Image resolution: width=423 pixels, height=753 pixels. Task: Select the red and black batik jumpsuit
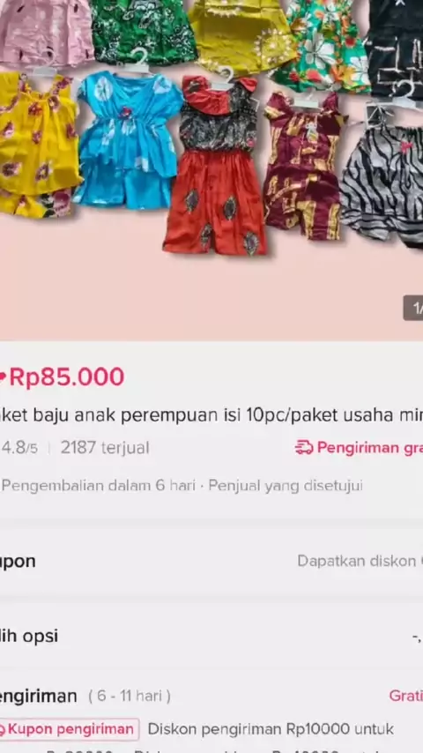tap(216, 166)
